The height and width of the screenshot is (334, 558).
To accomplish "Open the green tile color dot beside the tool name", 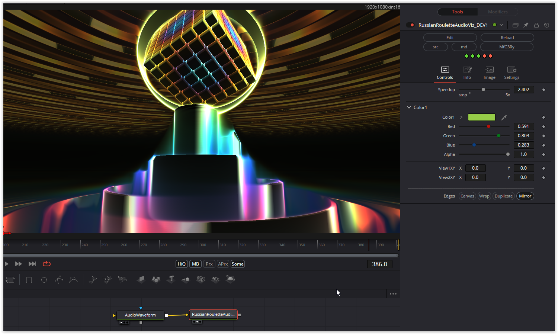I will click(x=494, y=25).
